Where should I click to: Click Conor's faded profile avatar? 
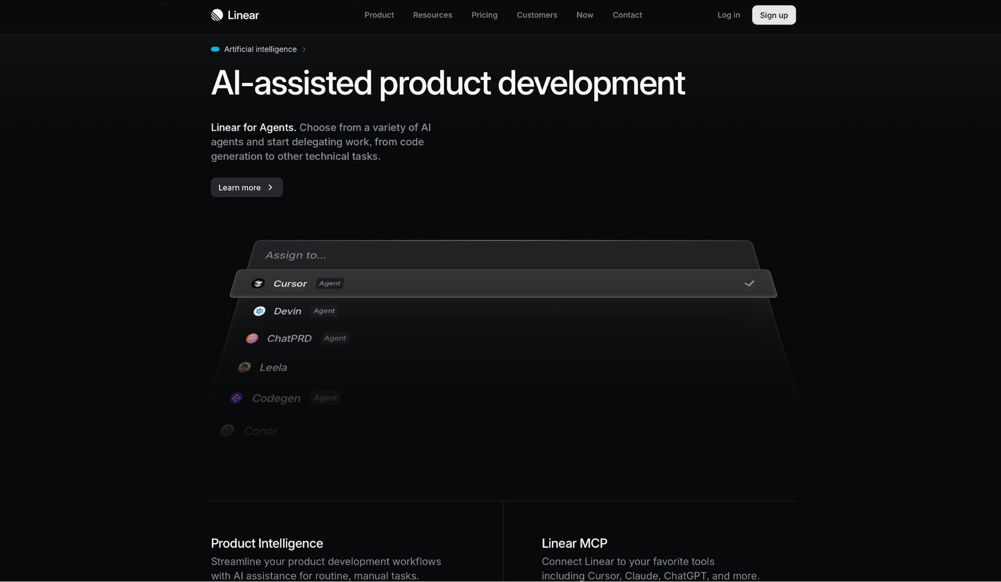pos(227,431)
